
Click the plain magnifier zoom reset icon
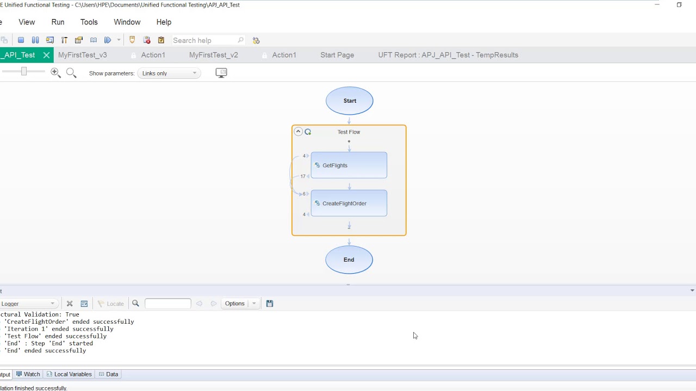[71, 73]
